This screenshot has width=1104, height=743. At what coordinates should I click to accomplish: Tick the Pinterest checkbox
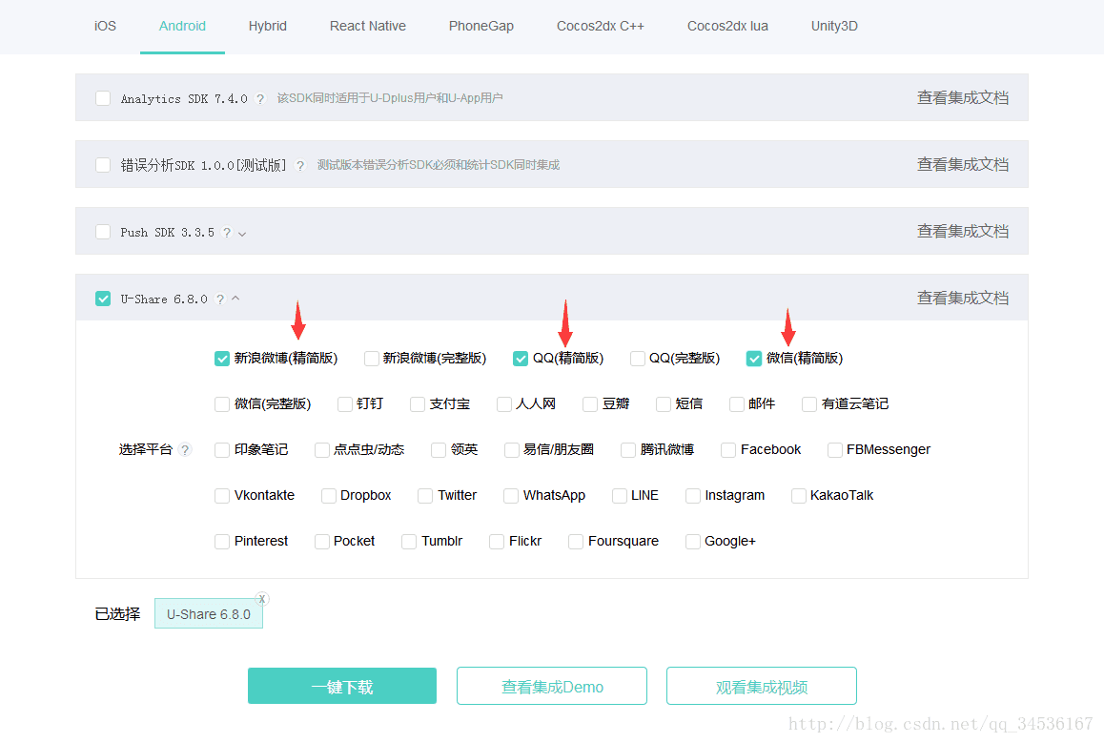222,542
